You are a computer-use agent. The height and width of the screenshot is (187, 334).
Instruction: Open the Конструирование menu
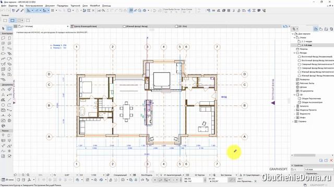point(34,6)
